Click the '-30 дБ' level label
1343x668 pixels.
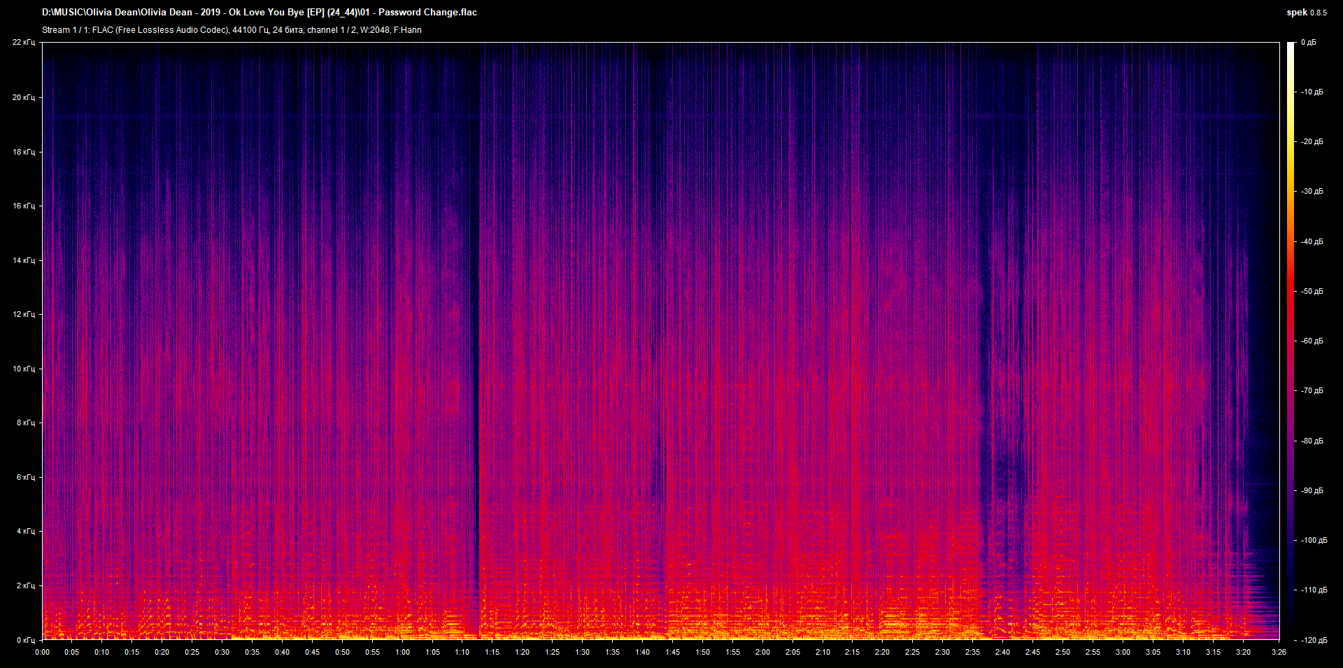[1312, 192]
